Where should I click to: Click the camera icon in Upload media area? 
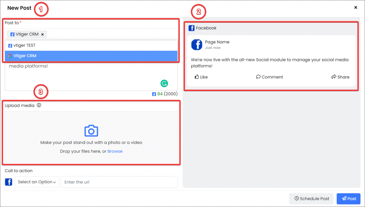pyautogui.click(x=90, y=131)
